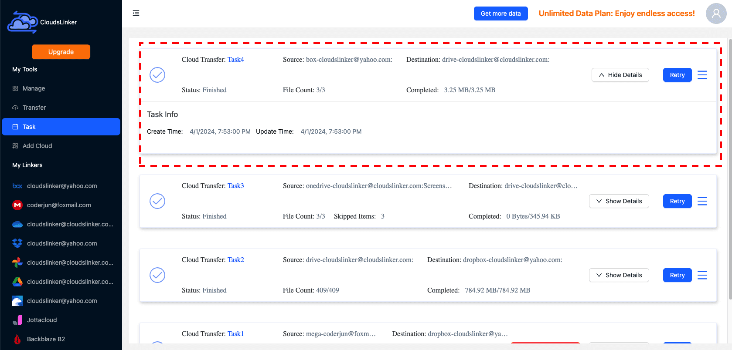This screenshot has width=732, height=350.
Task: Click the Task4 finished checkmark icon
Action: [157, 75]
